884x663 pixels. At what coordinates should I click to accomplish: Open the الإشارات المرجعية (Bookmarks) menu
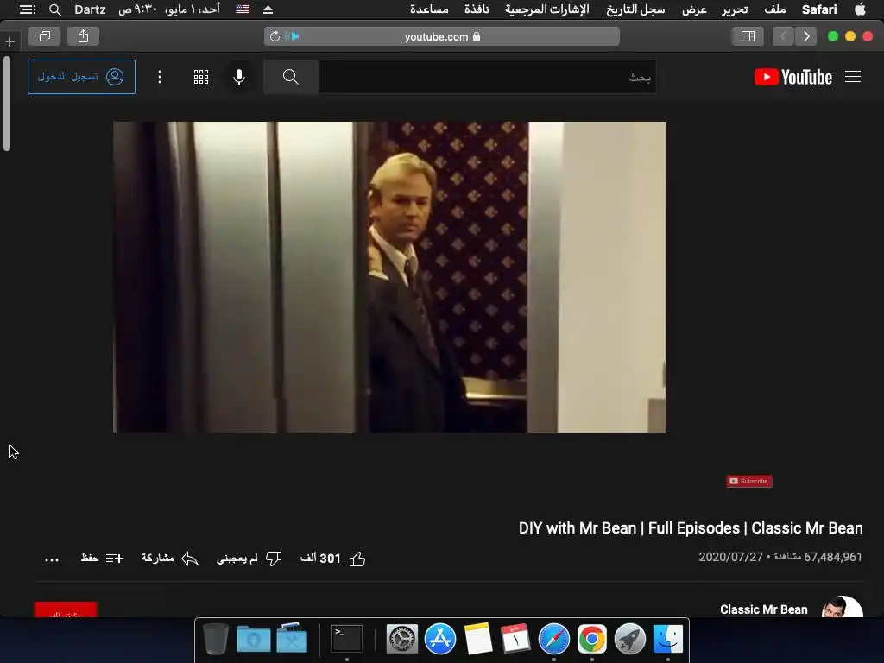coord(546,9)
